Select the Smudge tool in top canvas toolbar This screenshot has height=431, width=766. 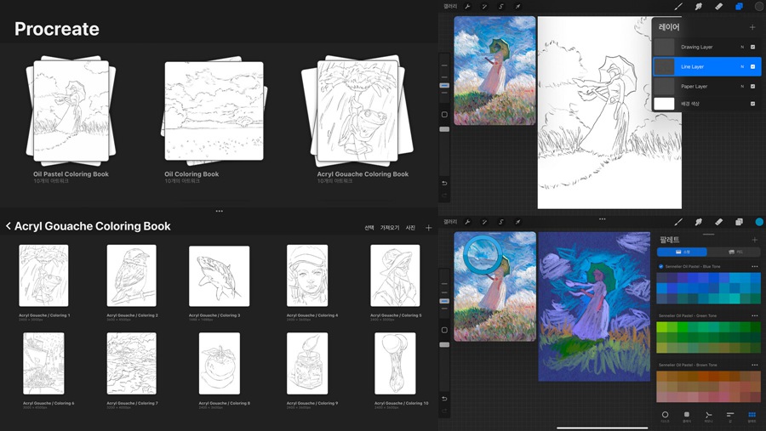(699, 7)
